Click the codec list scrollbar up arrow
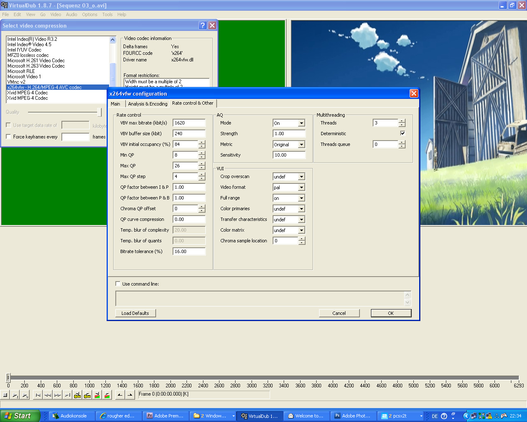Image resolution: width=527 pixels, height=422 pixels. pos(113,40)
